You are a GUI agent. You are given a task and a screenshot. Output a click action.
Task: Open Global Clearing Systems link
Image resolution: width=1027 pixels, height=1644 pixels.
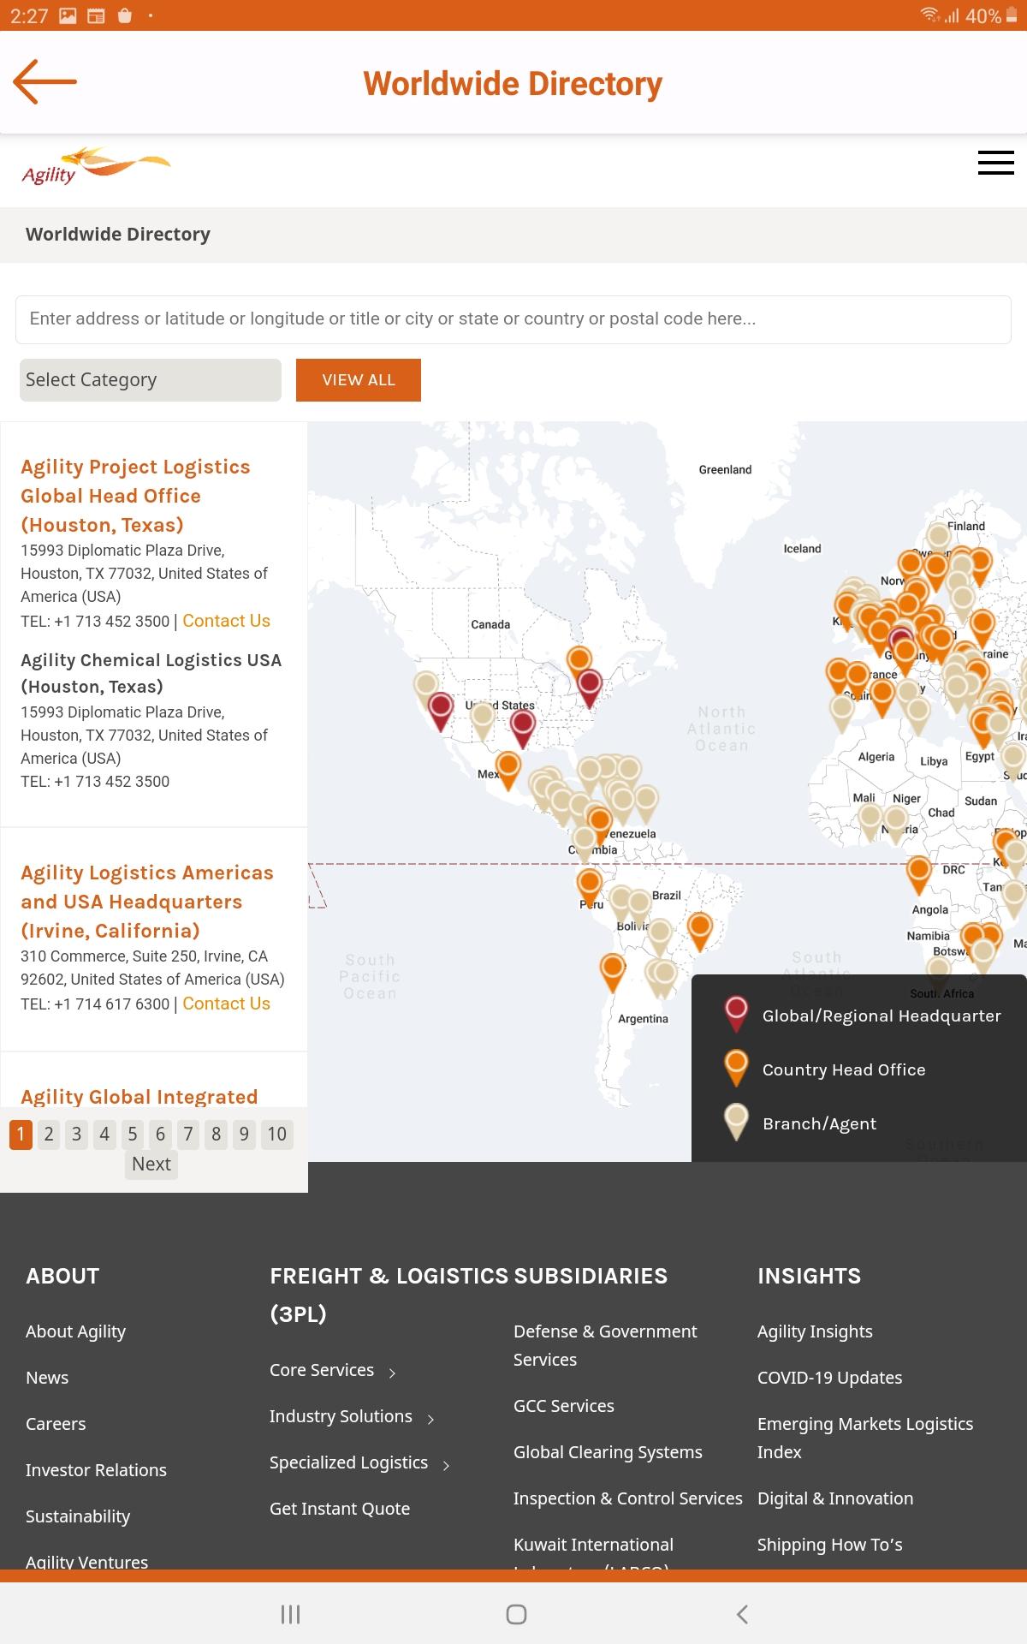(x=608, y=1452)
